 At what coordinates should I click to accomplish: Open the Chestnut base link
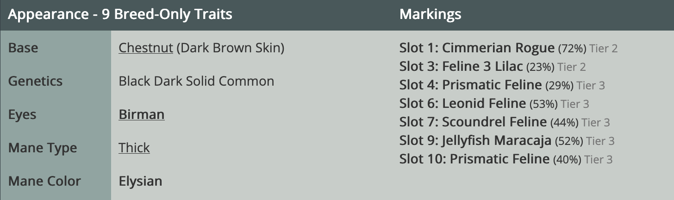coord(145,48)
